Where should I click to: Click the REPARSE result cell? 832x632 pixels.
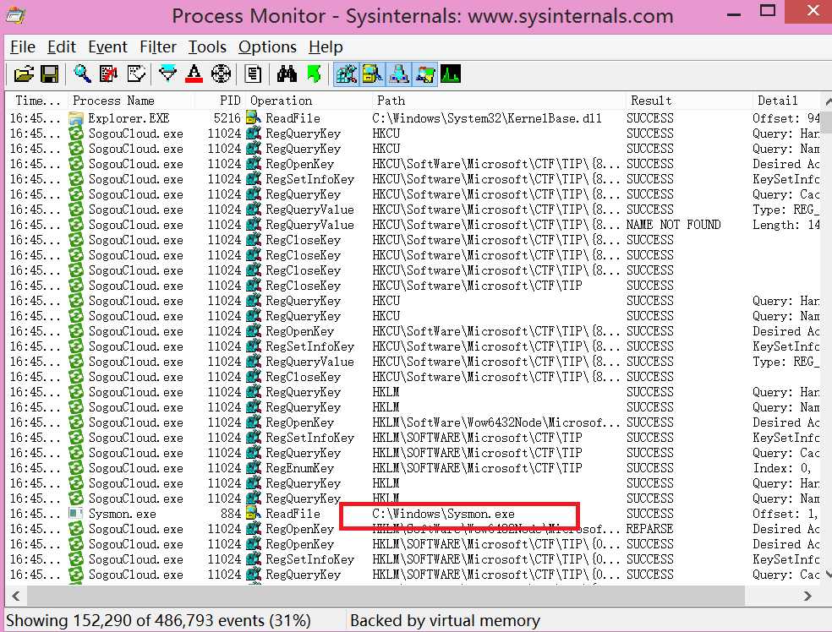tap(649, 529)
